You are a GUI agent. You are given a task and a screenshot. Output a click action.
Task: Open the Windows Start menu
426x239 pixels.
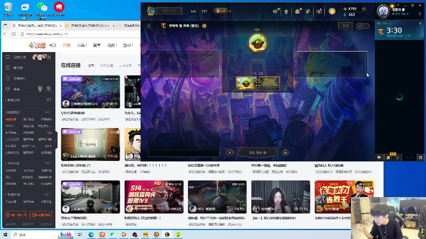(5, 234)
